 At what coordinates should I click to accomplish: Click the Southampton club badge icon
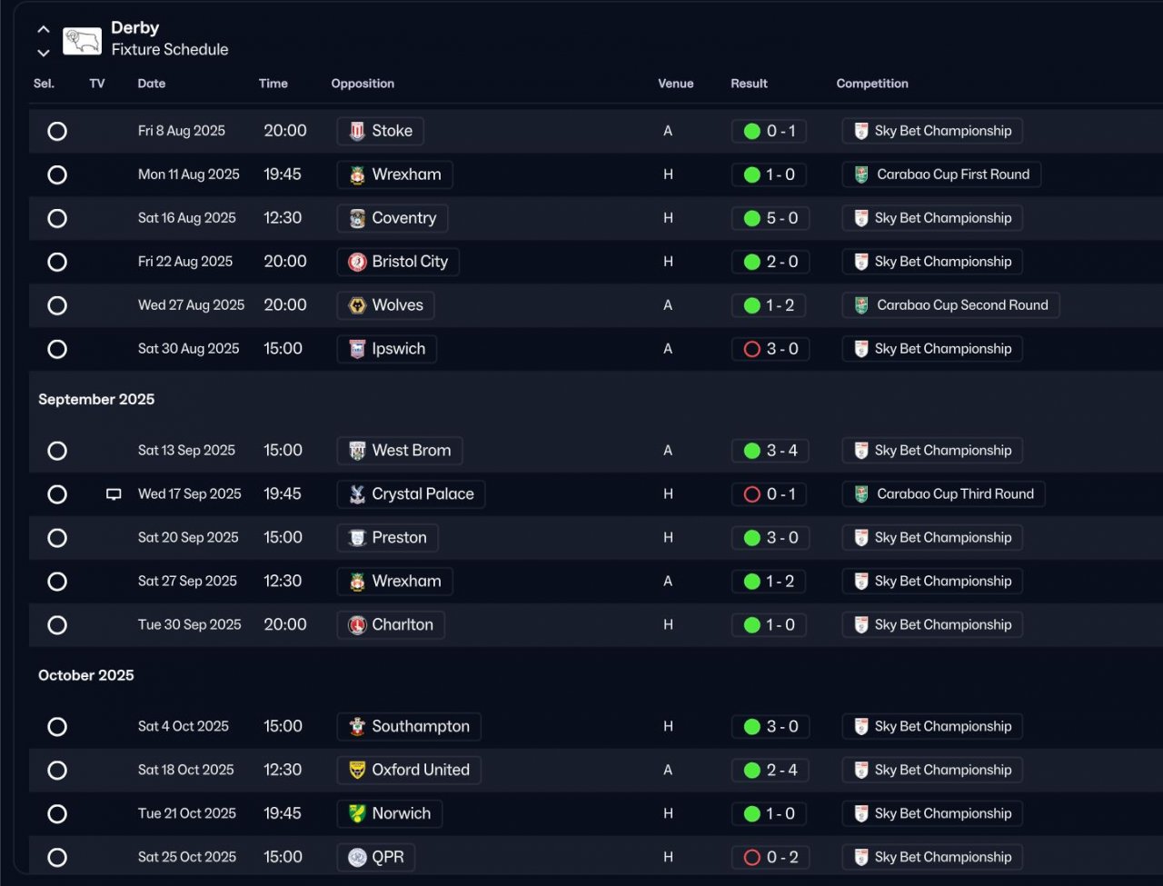click(357, 727)
